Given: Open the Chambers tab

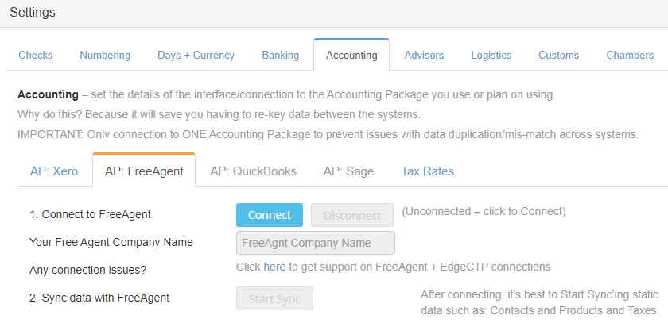Looking at the screenshot, I should (630, 56).
